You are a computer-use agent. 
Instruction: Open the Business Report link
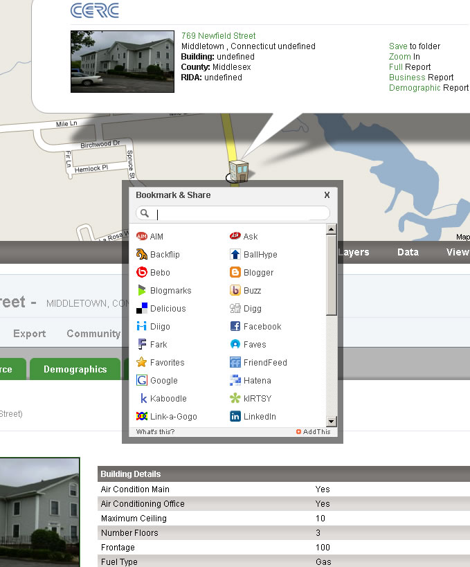click(421, 78)
